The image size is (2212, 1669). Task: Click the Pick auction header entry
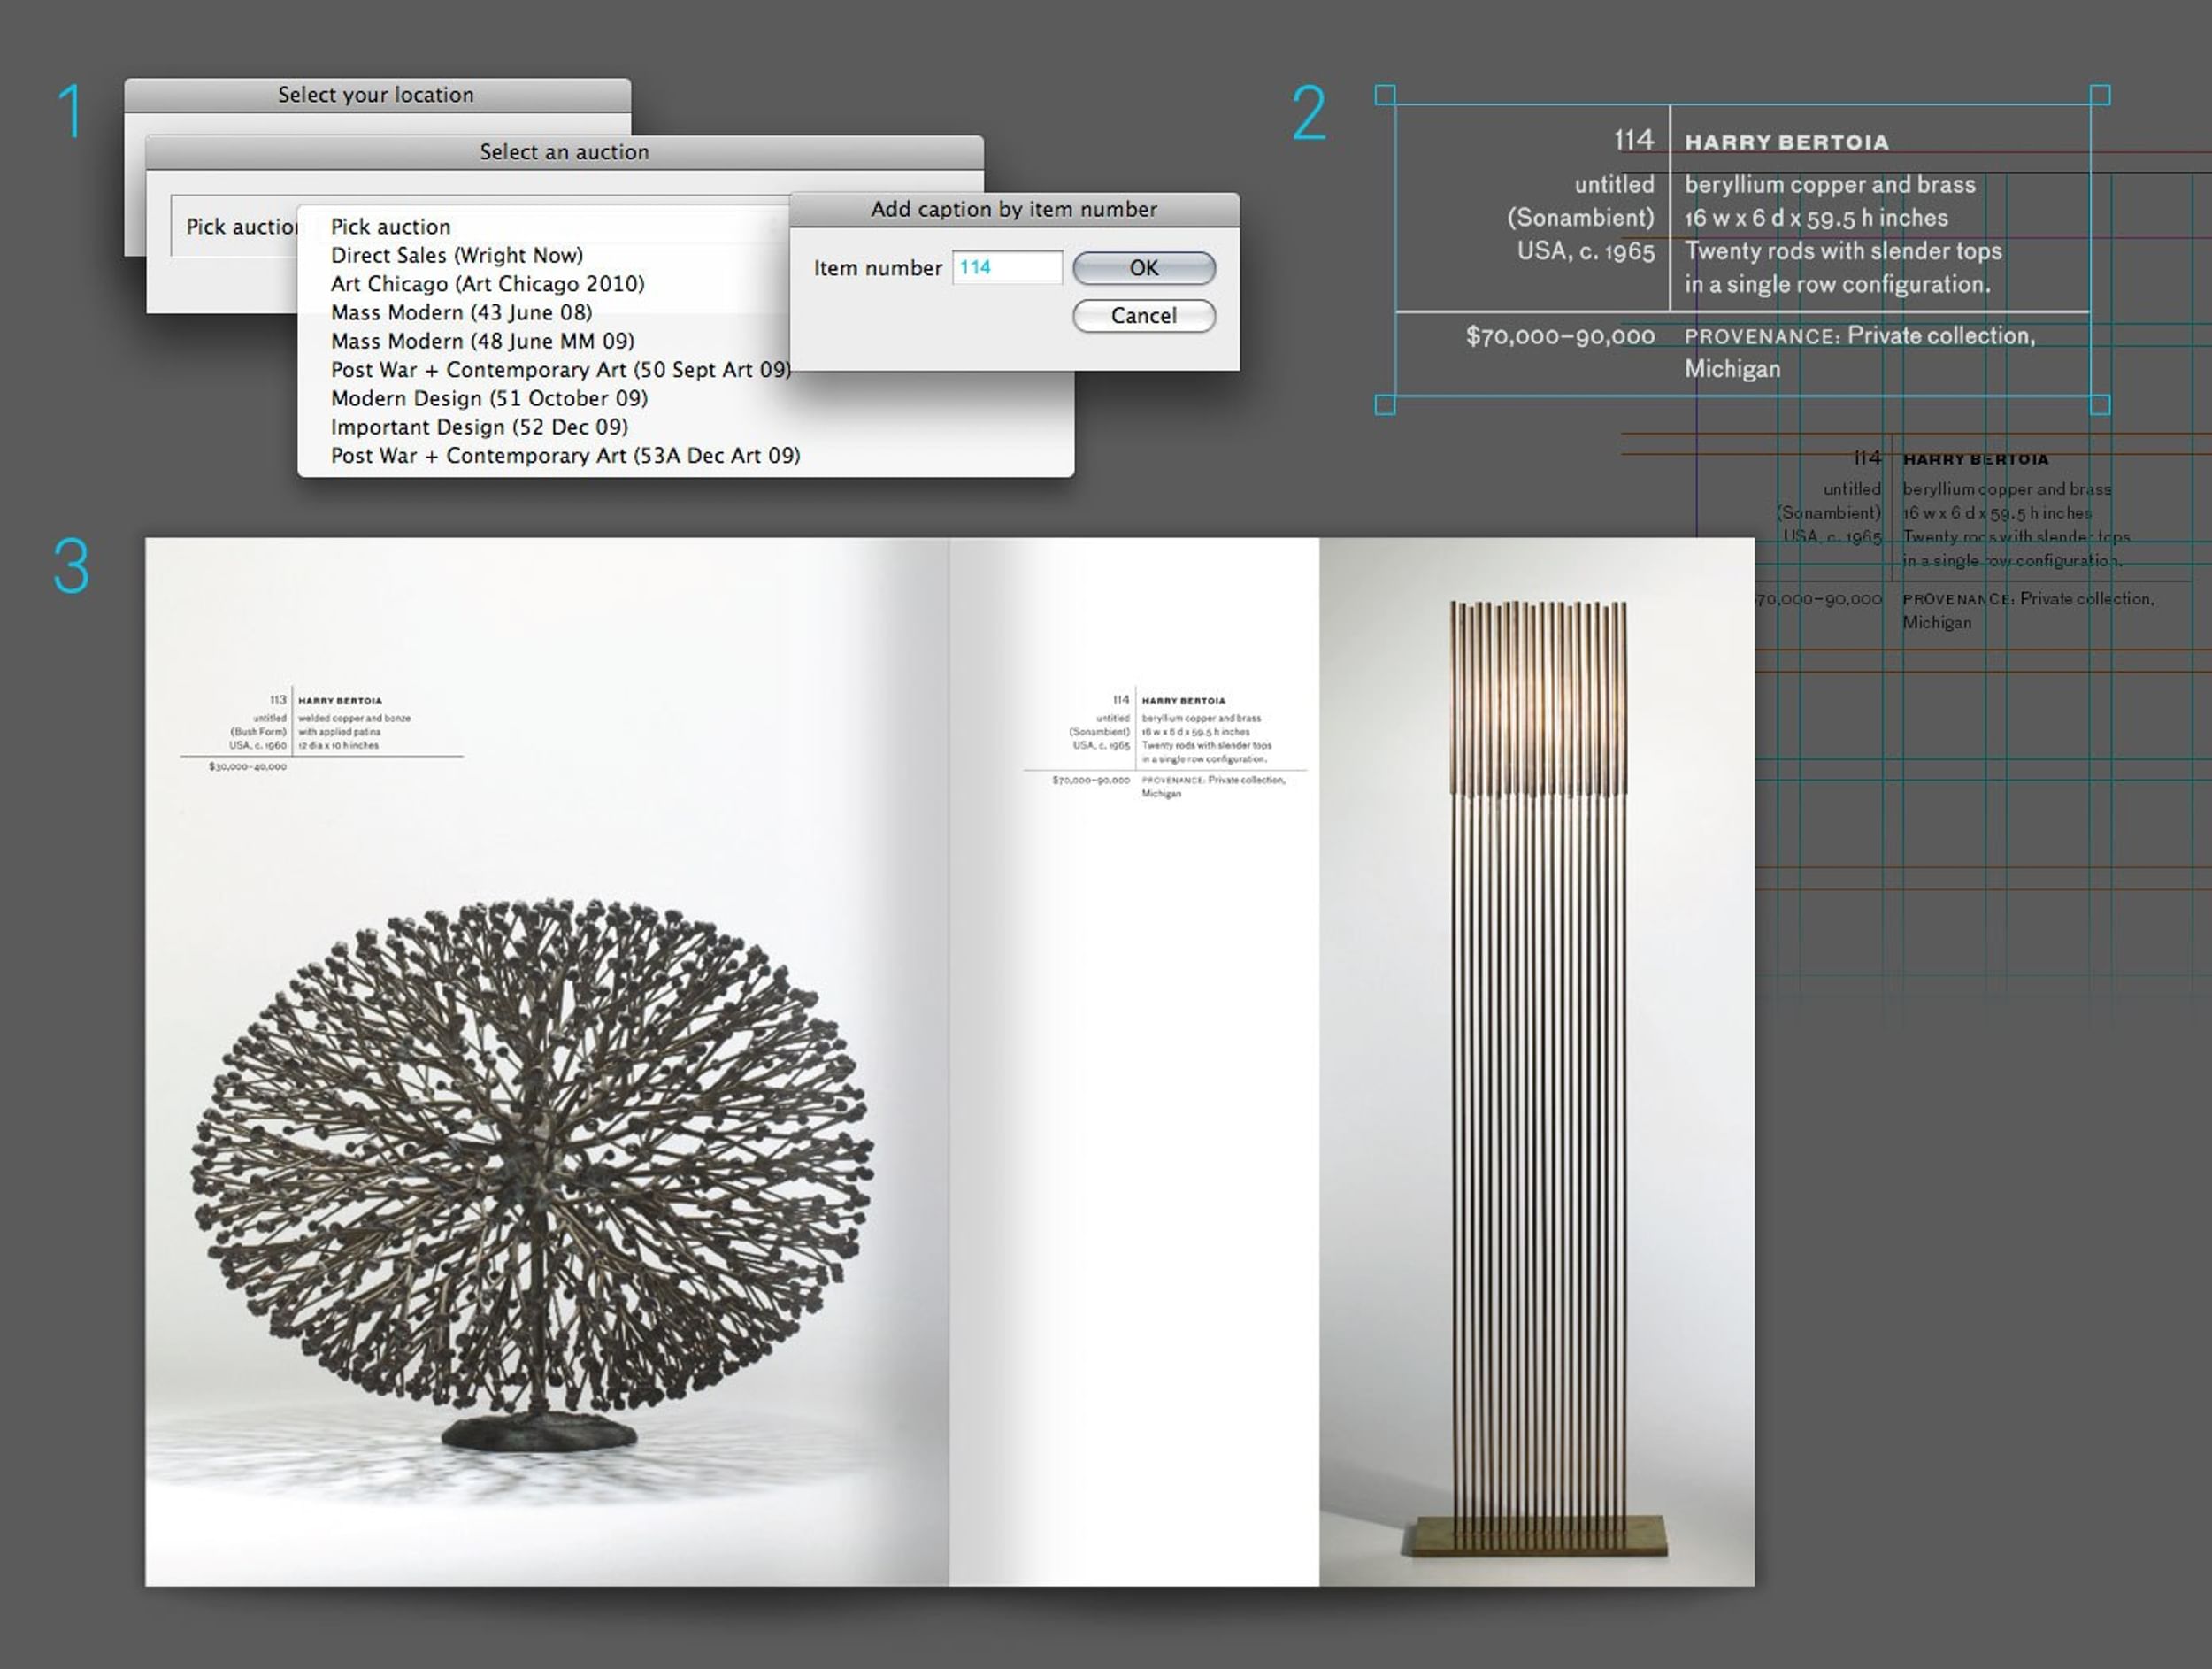390,227
